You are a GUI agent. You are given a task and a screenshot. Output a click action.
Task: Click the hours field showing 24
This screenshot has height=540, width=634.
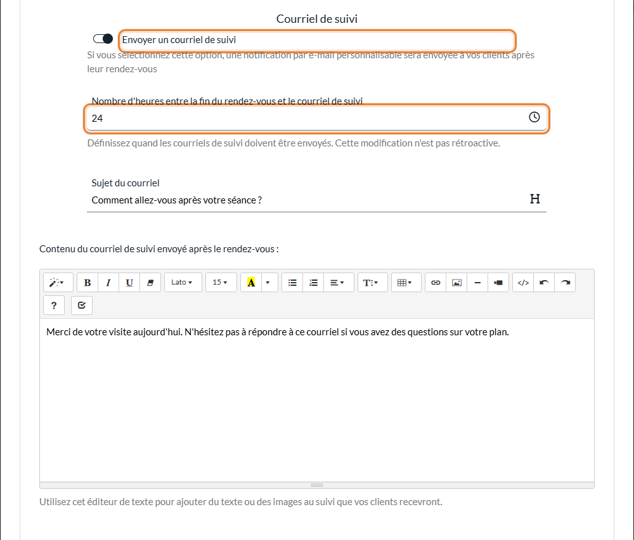click(x=316, y=119)
